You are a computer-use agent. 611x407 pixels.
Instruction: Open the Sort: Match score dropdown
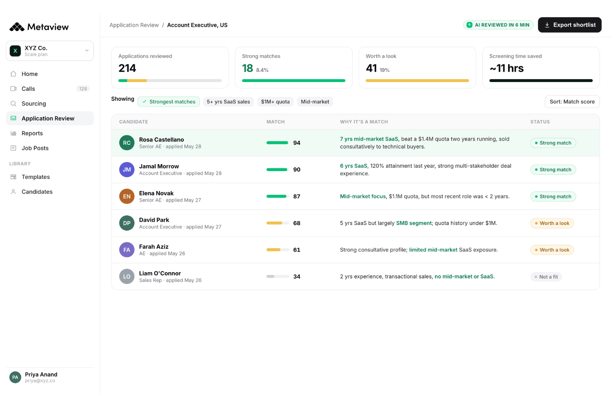[572, 102]
